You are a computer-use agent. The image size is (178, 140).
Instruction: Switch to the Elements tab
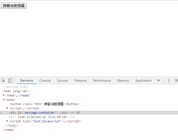(x=27, y=81)
